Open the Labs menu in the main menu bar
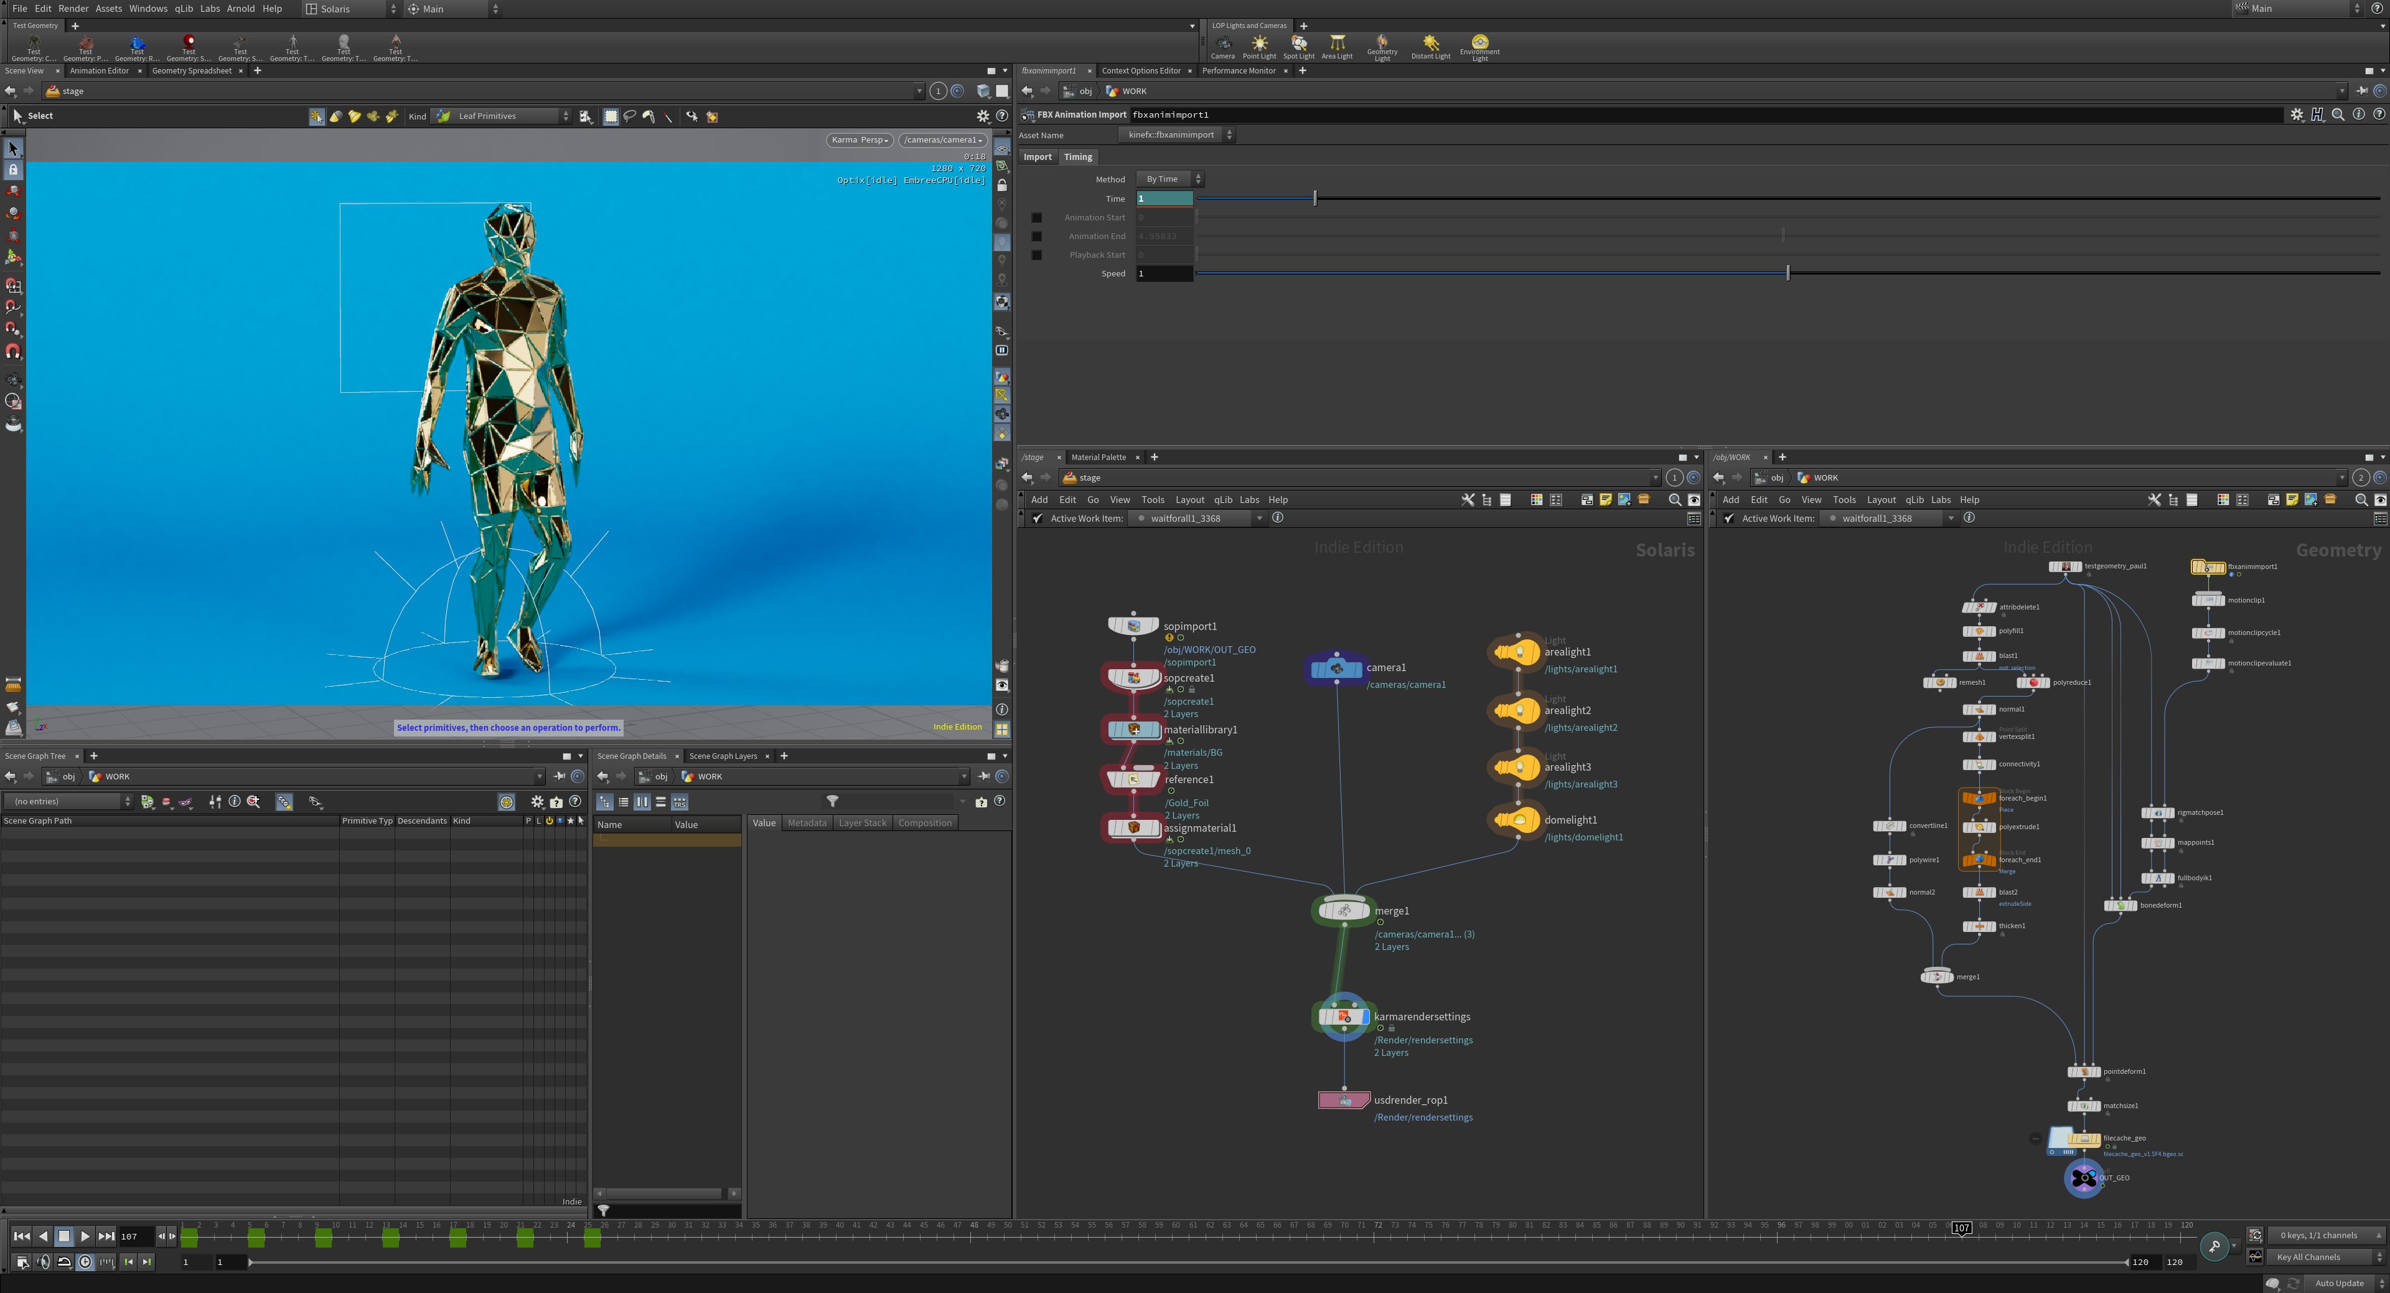This screenshot has width=2390, height=1293. point(210,8)
